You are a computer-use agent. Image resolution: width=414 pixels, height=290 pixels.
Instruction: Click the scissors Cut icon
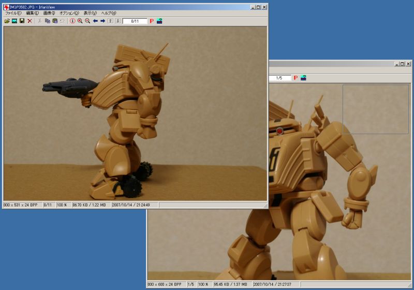tap(40, 21)
